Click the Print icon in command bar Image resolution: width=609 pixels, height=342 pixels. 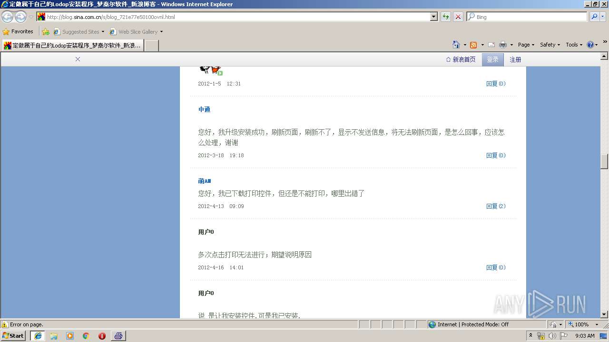503,45
